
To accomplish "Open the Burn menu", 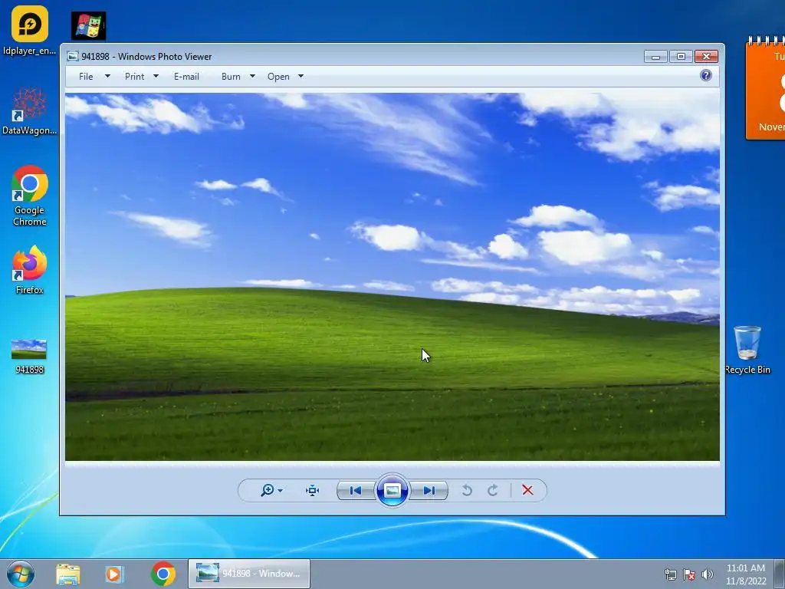I will [231, 77].
